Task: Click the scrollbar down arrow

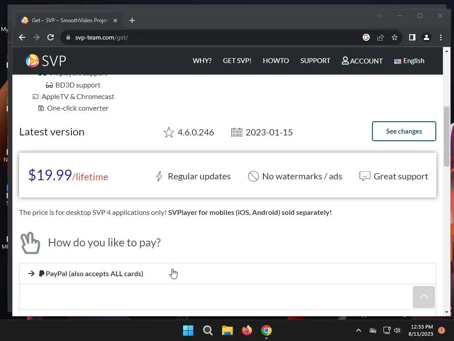Action: coord(447,312)
